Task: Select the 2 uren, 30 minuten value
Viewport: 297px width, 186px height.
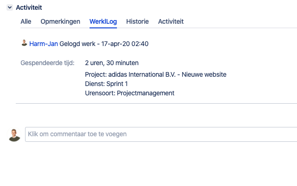Action: coord(111,63)
